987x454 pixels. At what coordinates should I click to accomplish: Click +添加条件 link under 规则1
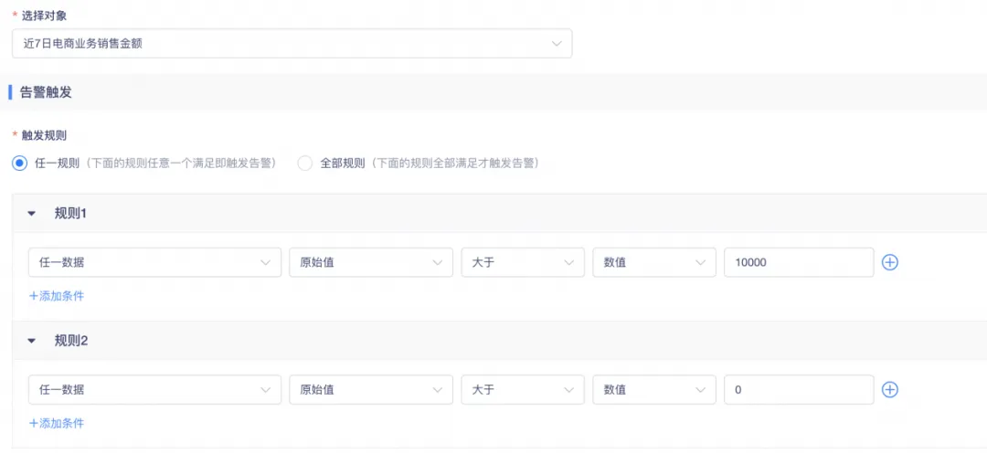[57, 296]
